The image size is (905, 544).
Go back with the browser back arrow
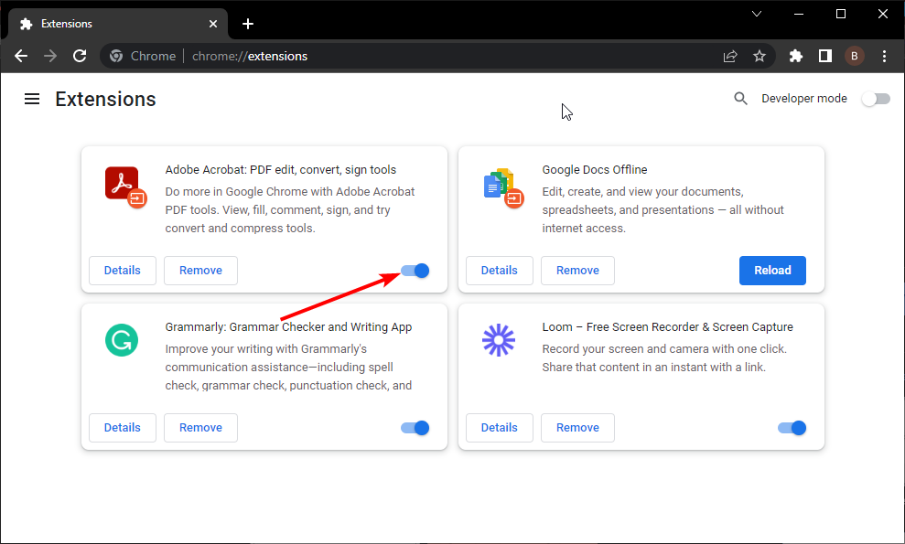click(x=21, y=56)
